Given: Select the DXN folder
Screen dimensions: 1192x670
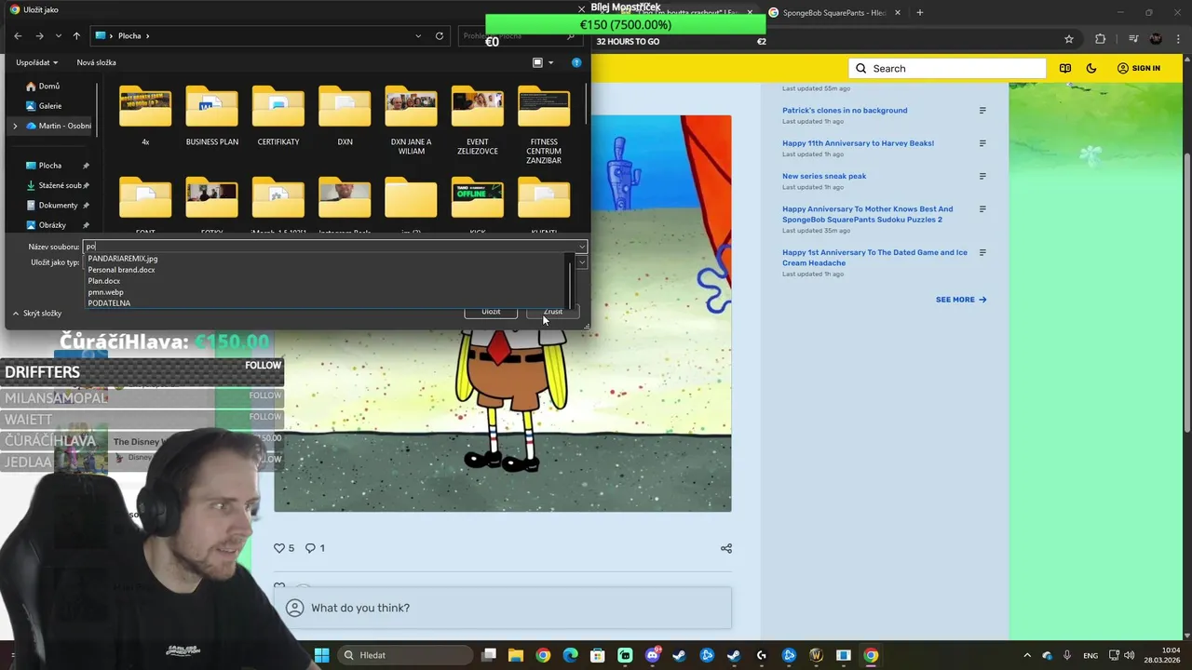Looking at the screenshot, I should click(x=345, y=115).
